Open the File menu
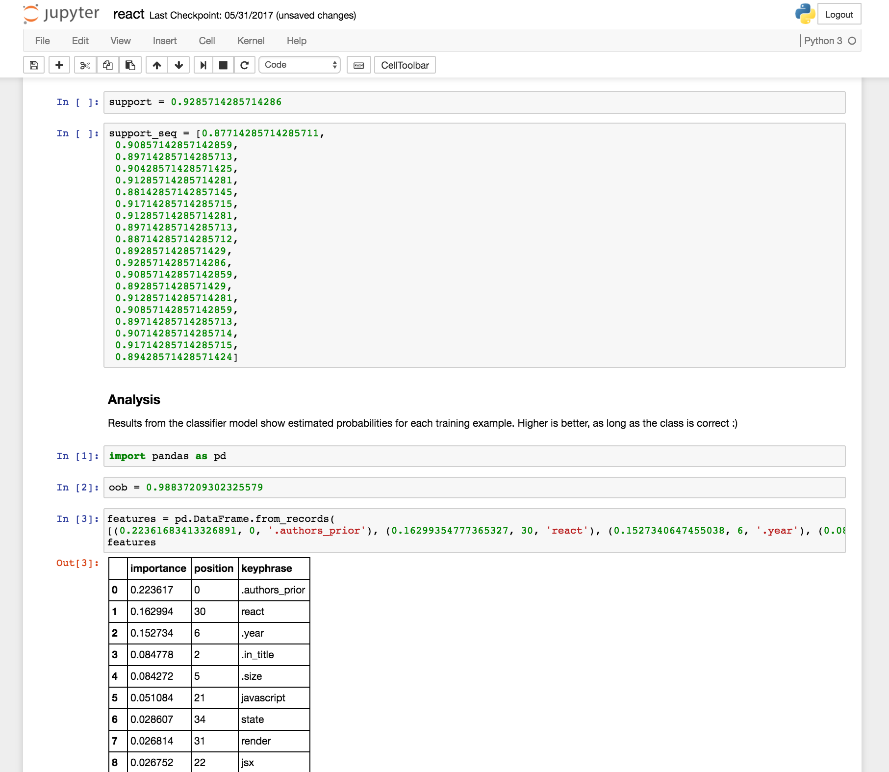 click(x=42, y=41)
